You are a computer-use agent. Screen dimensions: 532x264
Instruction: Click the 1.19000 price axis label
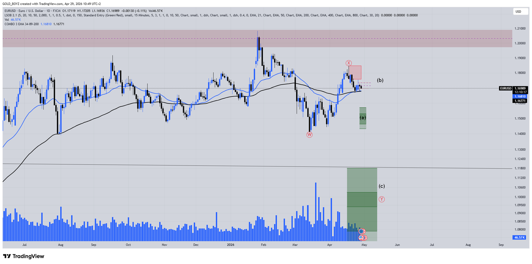point(520,58)
